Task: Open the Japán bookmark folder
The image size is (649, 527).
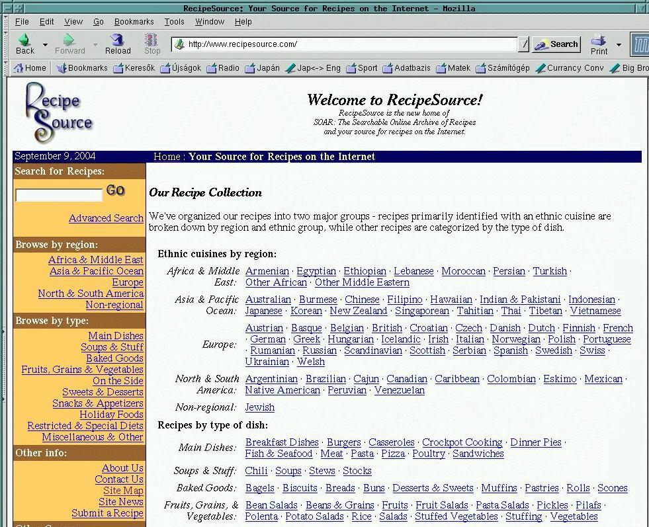Action: [262, 68]
